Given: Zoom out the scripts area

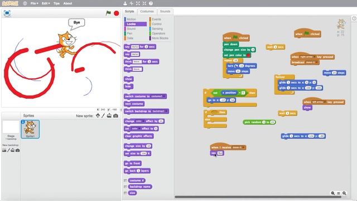Looking at the screenshot, I should 332,193.
